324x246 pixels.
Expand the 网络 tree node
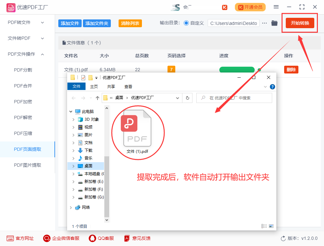point(71,207)
